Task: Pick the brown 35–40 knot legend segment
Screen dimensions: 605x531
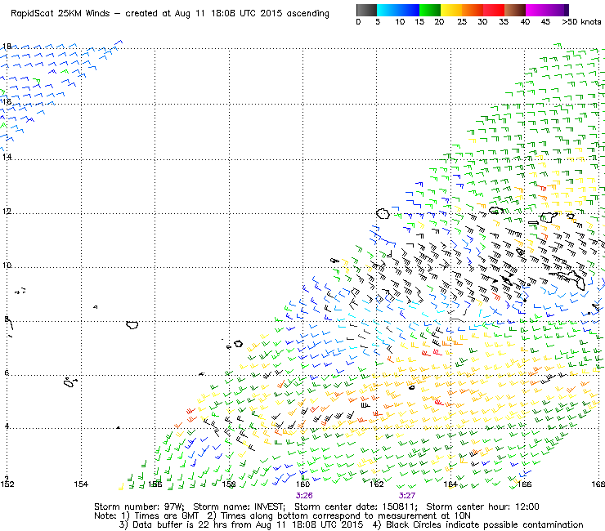Action: (515, 10)
